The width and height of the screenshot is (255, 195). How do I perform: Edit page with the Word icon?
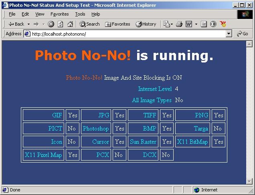tap(189, 24)
